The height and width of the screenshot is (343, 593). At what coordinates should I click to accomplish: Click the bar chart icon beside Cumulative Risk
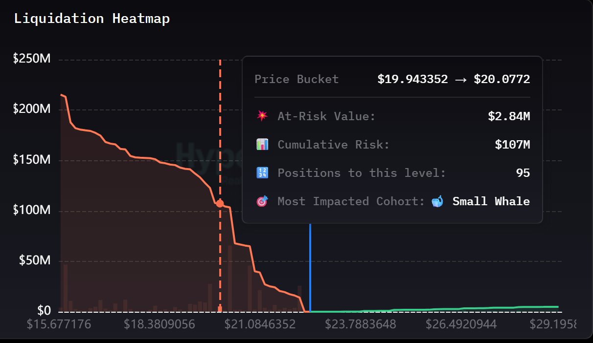pos(262,145)
